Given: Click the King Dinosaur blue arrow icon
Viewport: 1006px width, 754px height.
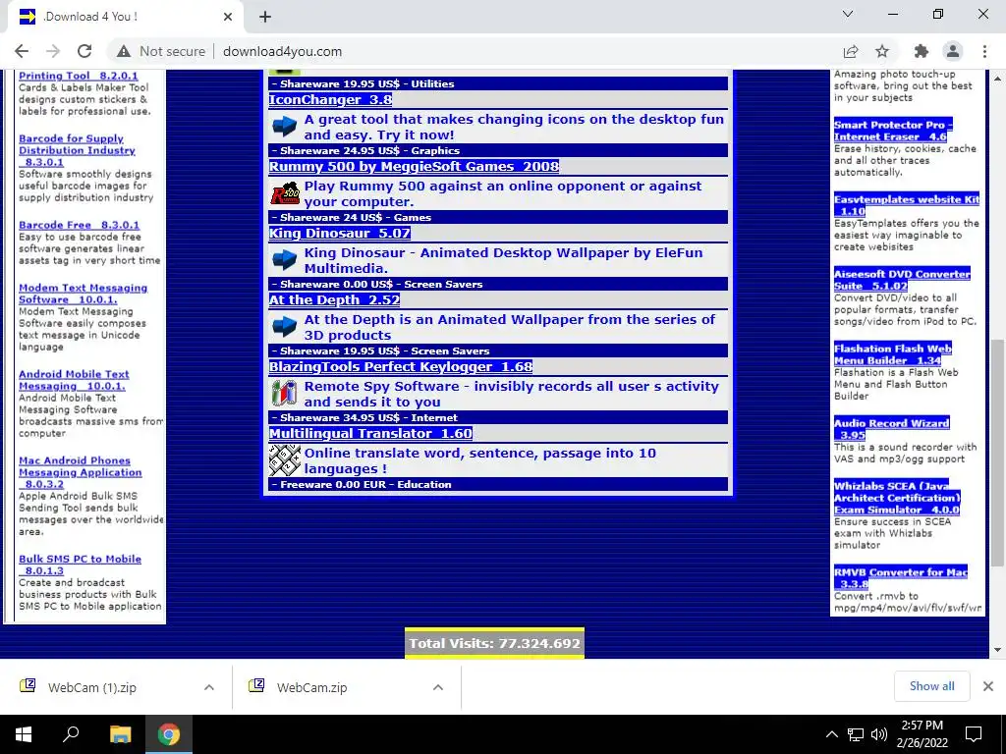Looking at the screenshot, I should [284, 259].
